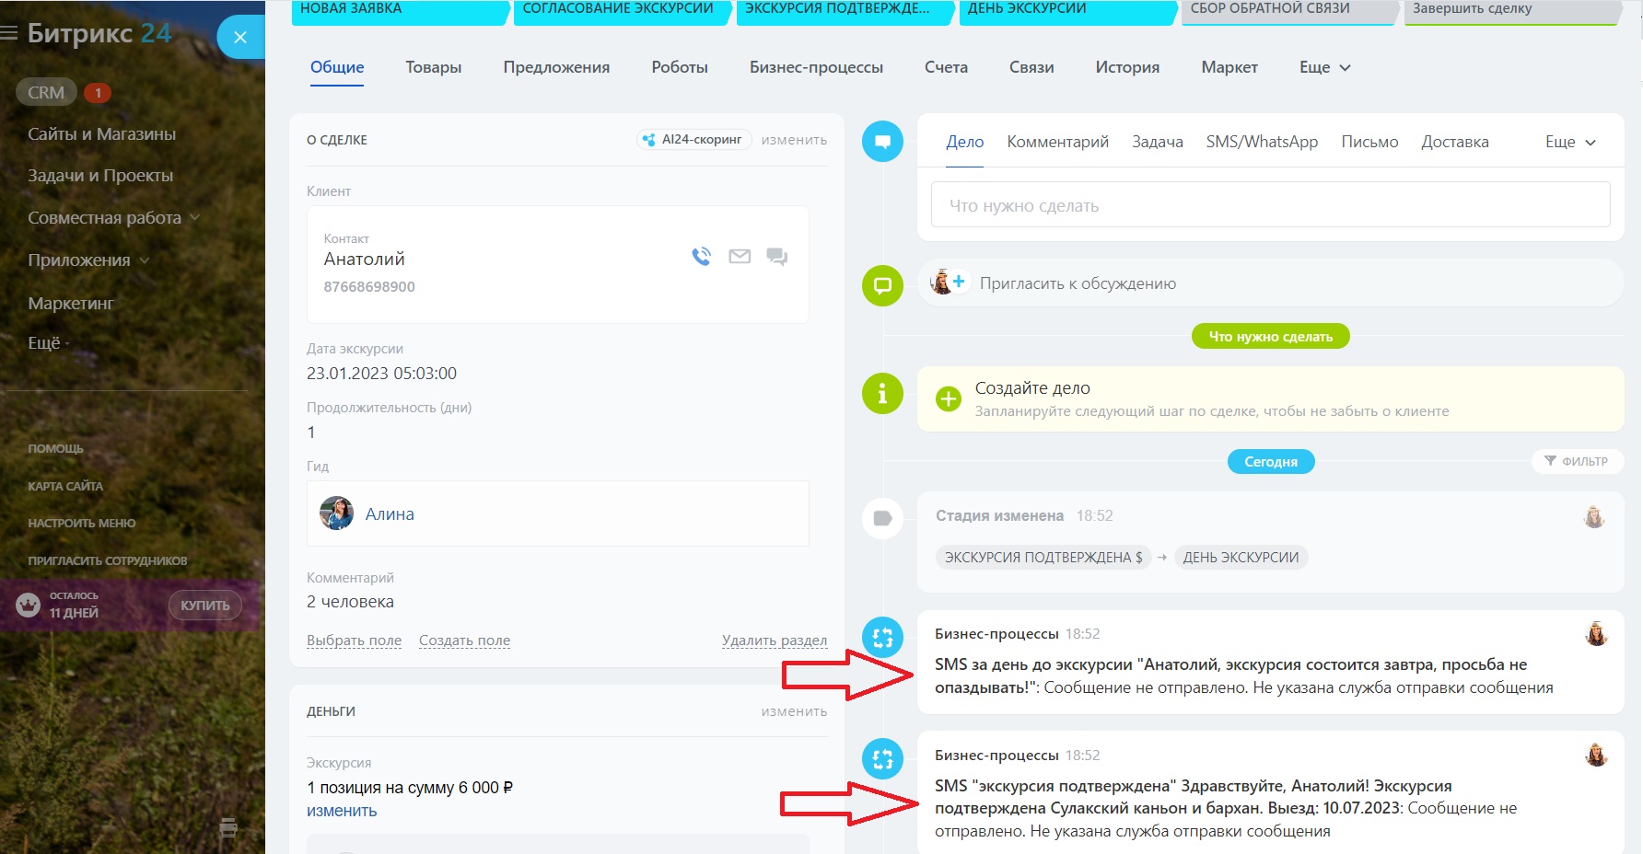Open the Связи tab
Viewport: 1643px width, 854px height.
[x=1031, y=67]
